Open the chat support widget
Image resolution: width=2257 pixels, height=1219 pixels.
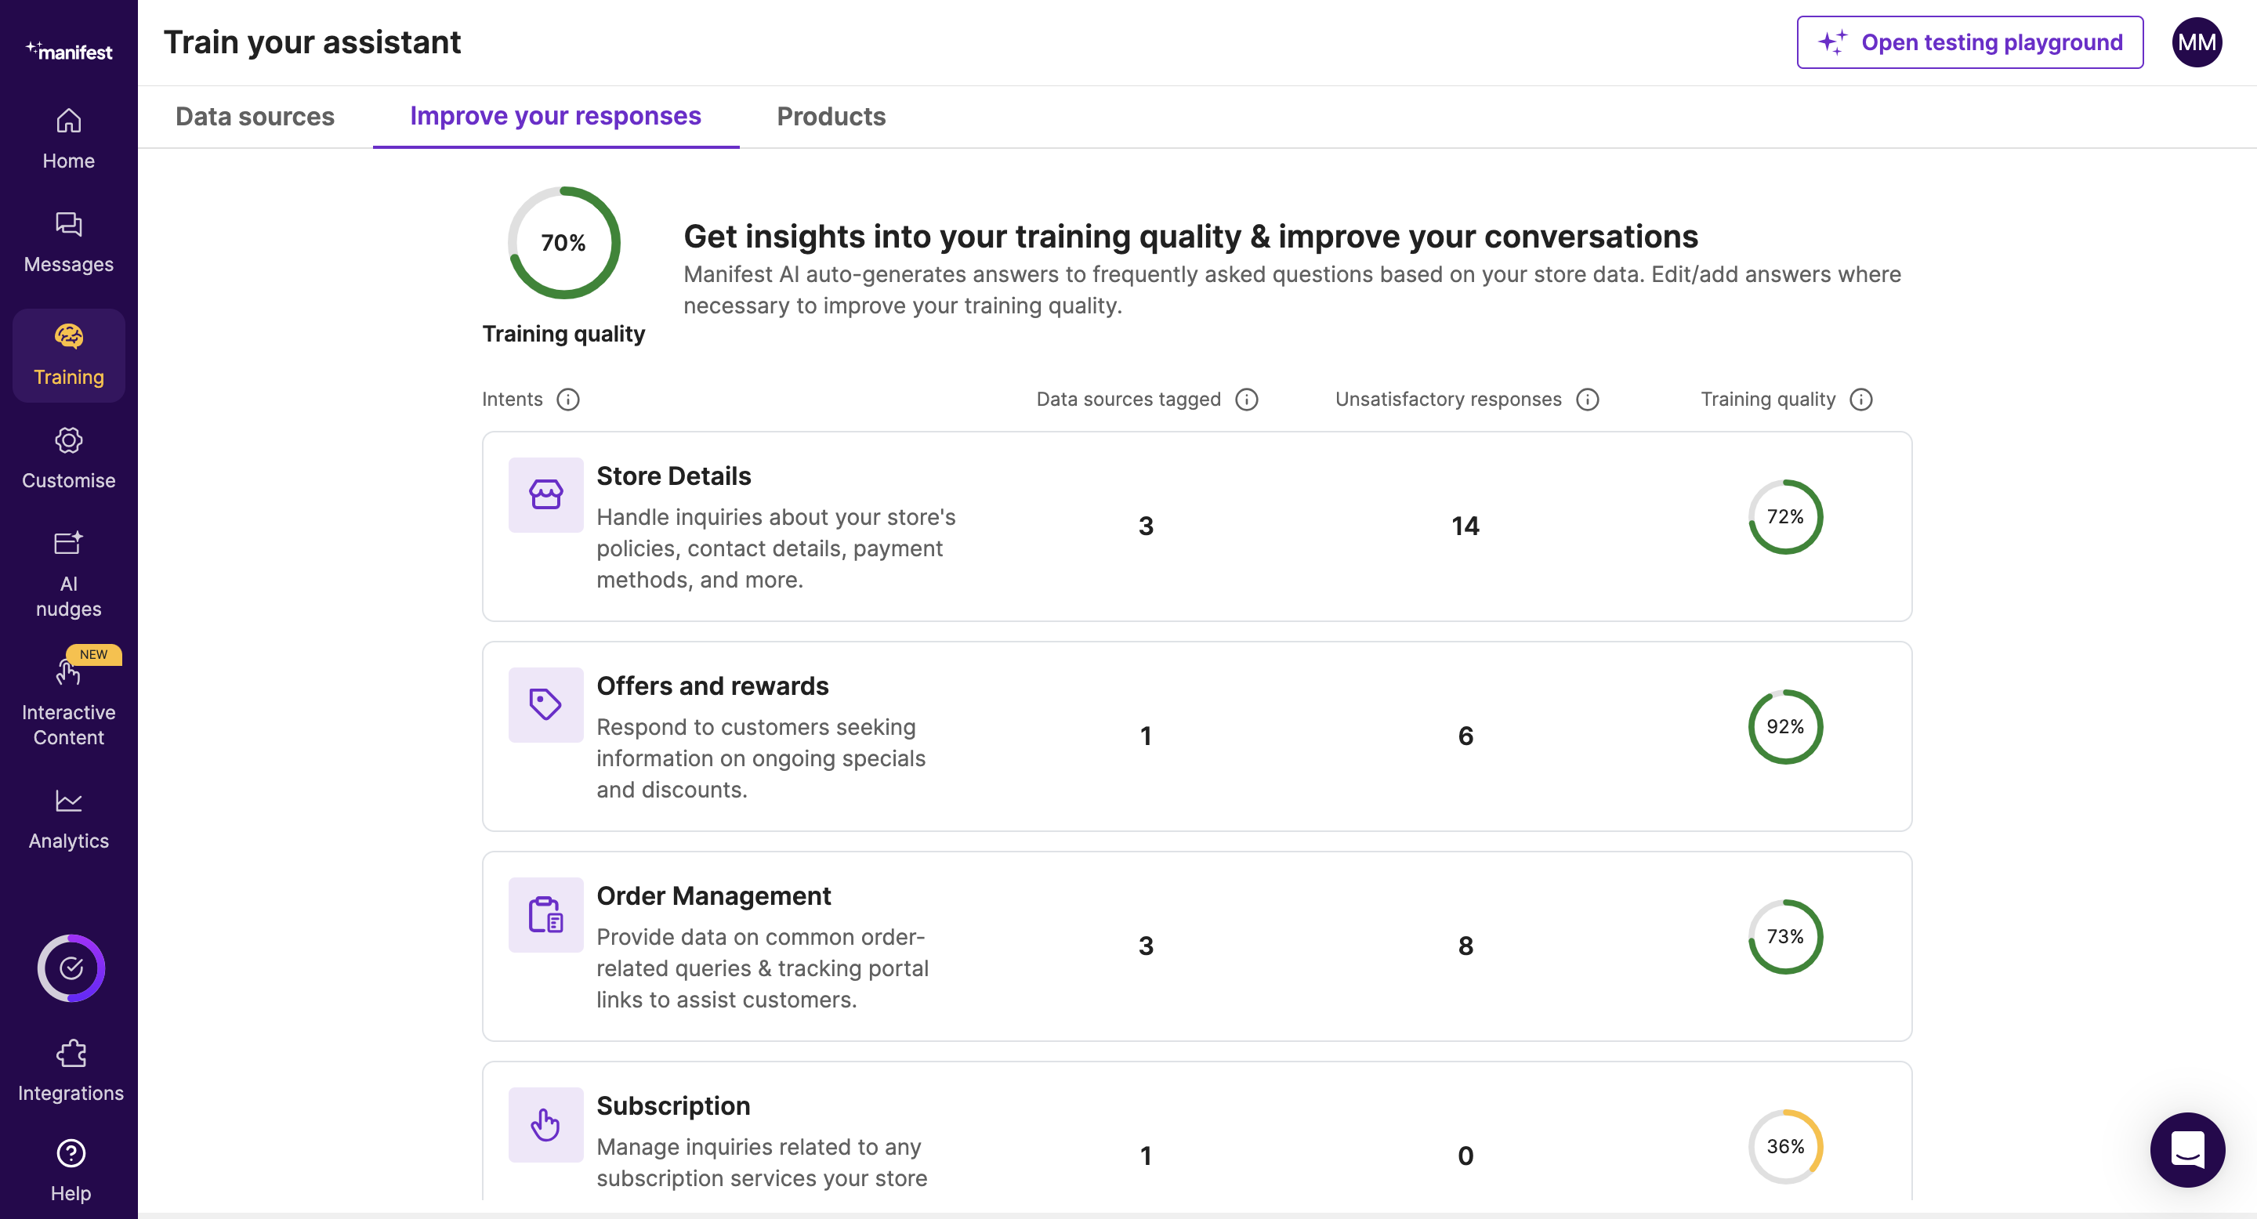tap(2186, 1149)
